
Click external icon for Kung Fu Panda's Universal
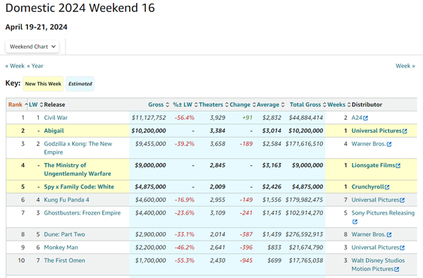(403, 200)
